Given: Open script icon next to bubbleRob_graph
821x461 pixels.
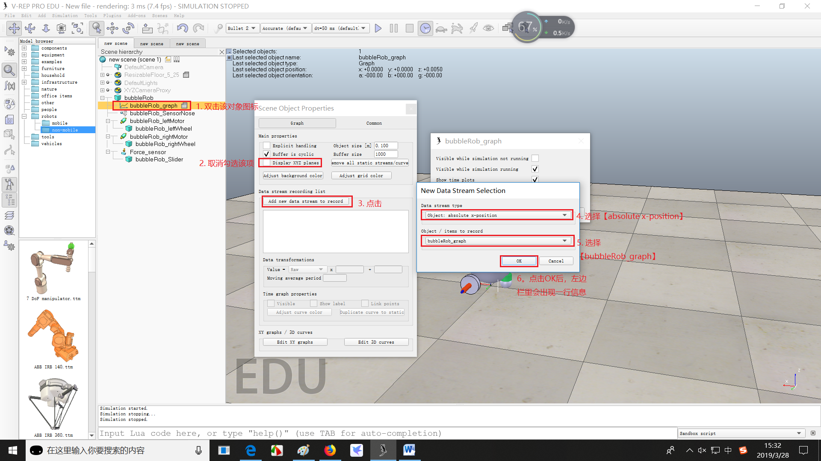Looking at the screenshot, I should click(x=184, y=105).
